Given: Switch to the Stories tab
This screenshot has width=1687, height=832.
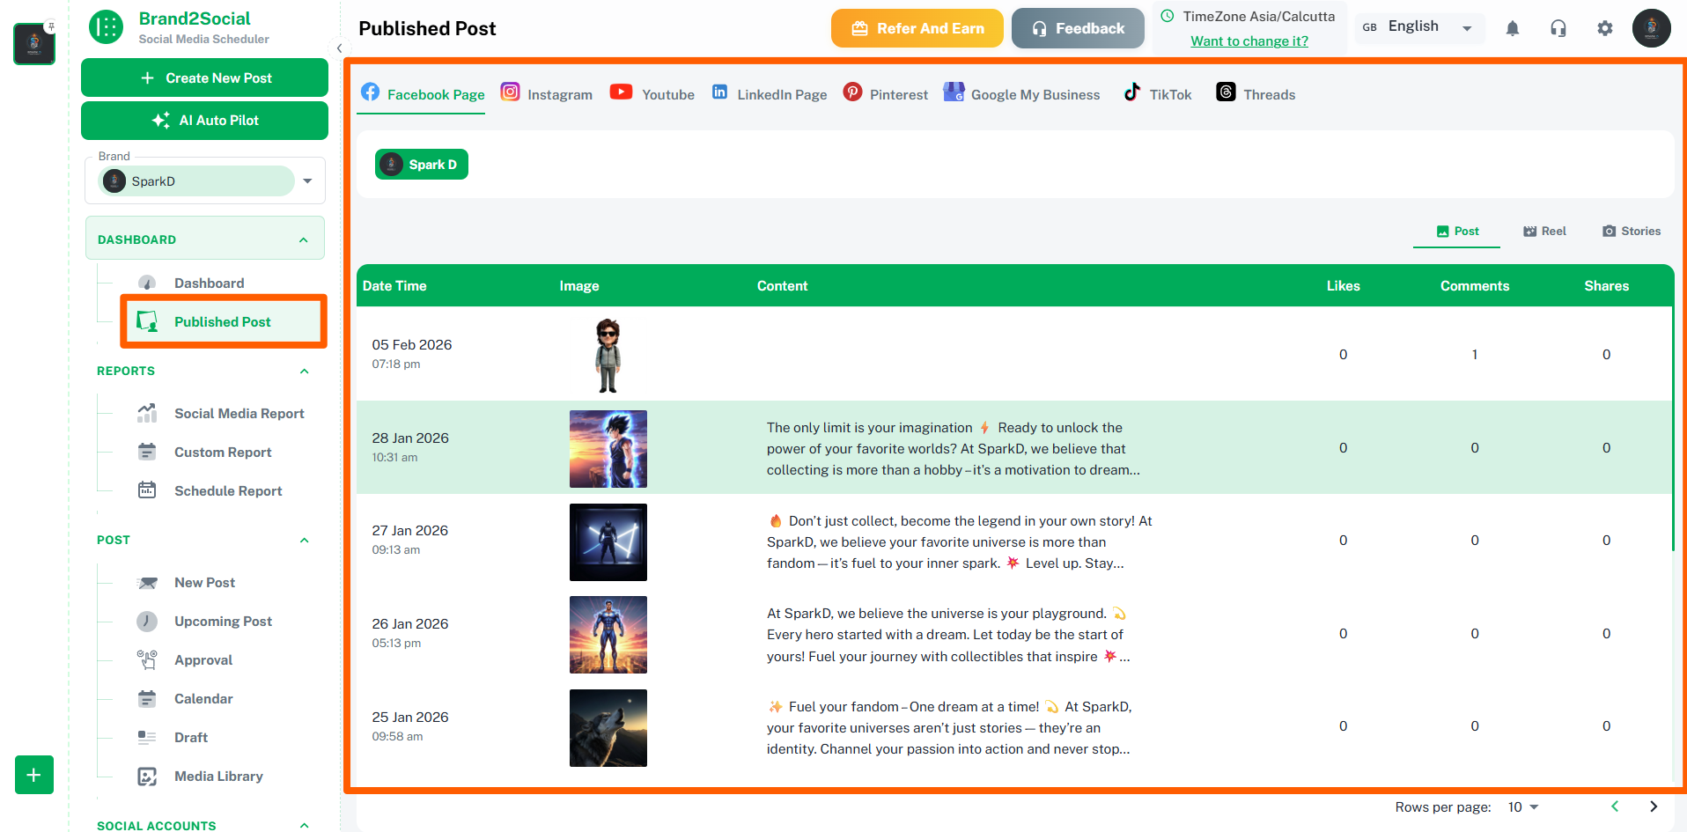Looking at the screenshot, I should [x=1631, y=231].
